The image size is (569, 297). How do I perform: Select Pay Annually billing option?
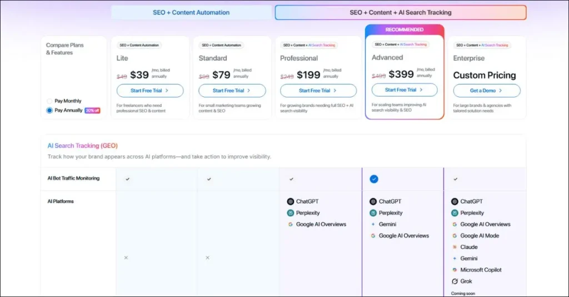click(x=49, y=110)
